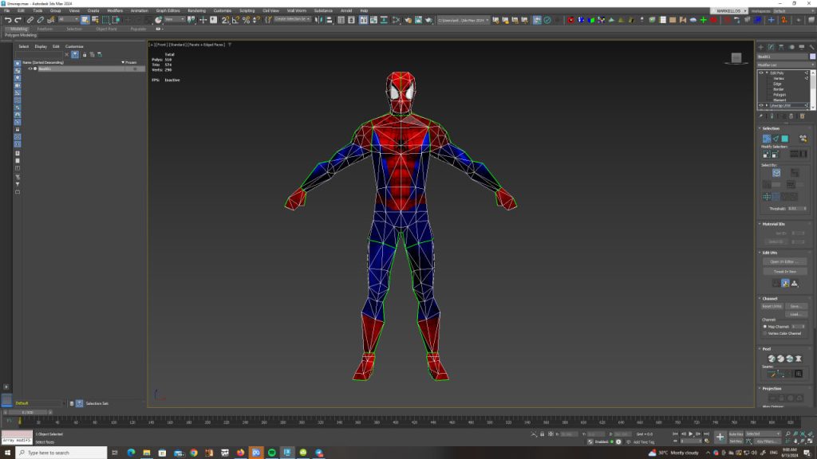Collapse the Peel rollout
Image resolution: width=817 pixels, height=459 pixels.
[x=766, y=349]
